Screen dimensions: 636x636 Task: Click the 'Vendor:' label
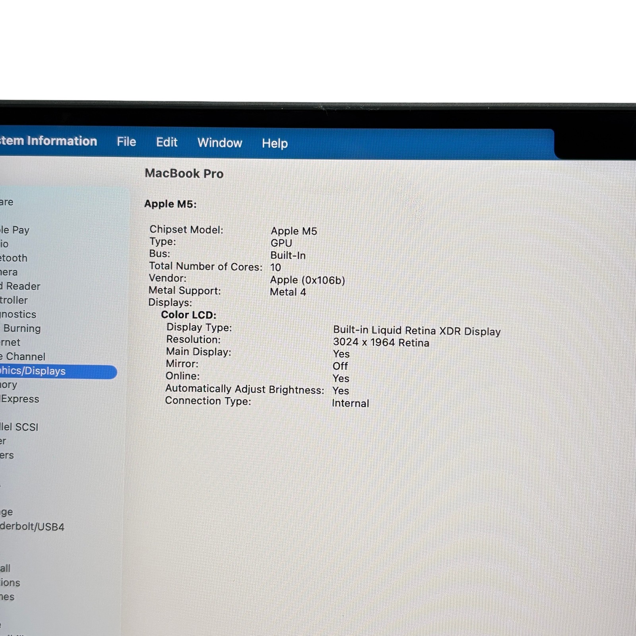[x=167, y=278]
